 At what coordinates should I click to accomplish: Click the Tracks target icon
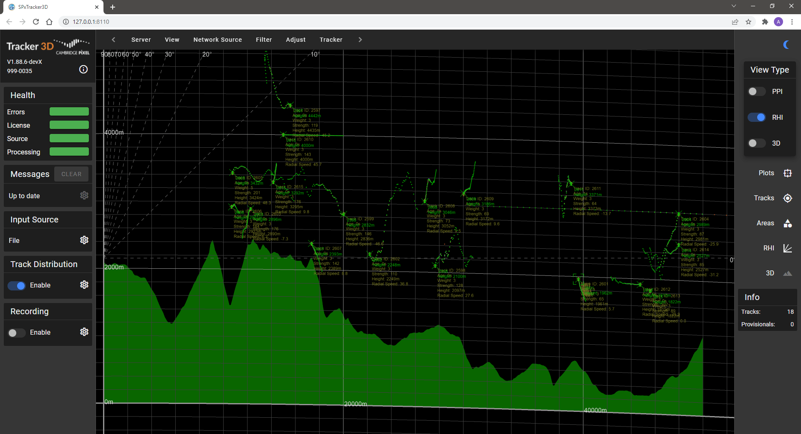(787, 198)
